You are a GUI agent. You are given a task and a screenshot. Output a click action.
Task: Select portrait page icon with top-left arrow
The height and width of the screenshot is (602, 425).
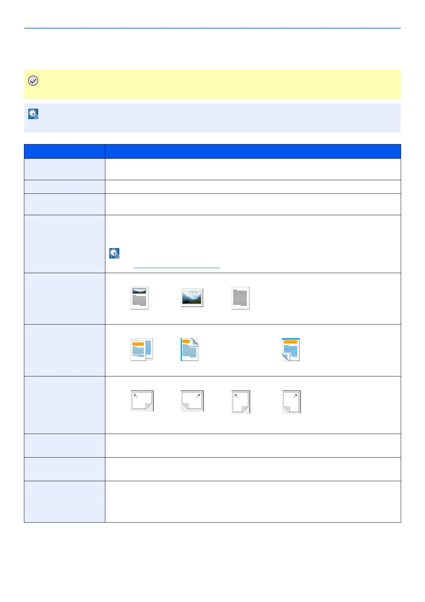pos(241,402)
